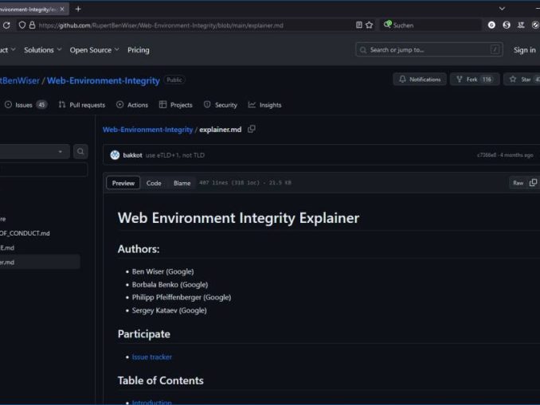Star the repository

522,80
